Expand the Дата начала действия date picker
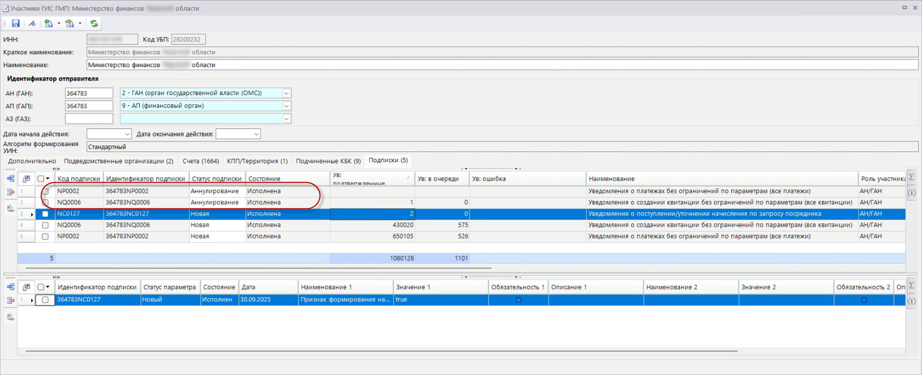Image resolution: width=922 pixels, height=375 pixels. (127, 134)
